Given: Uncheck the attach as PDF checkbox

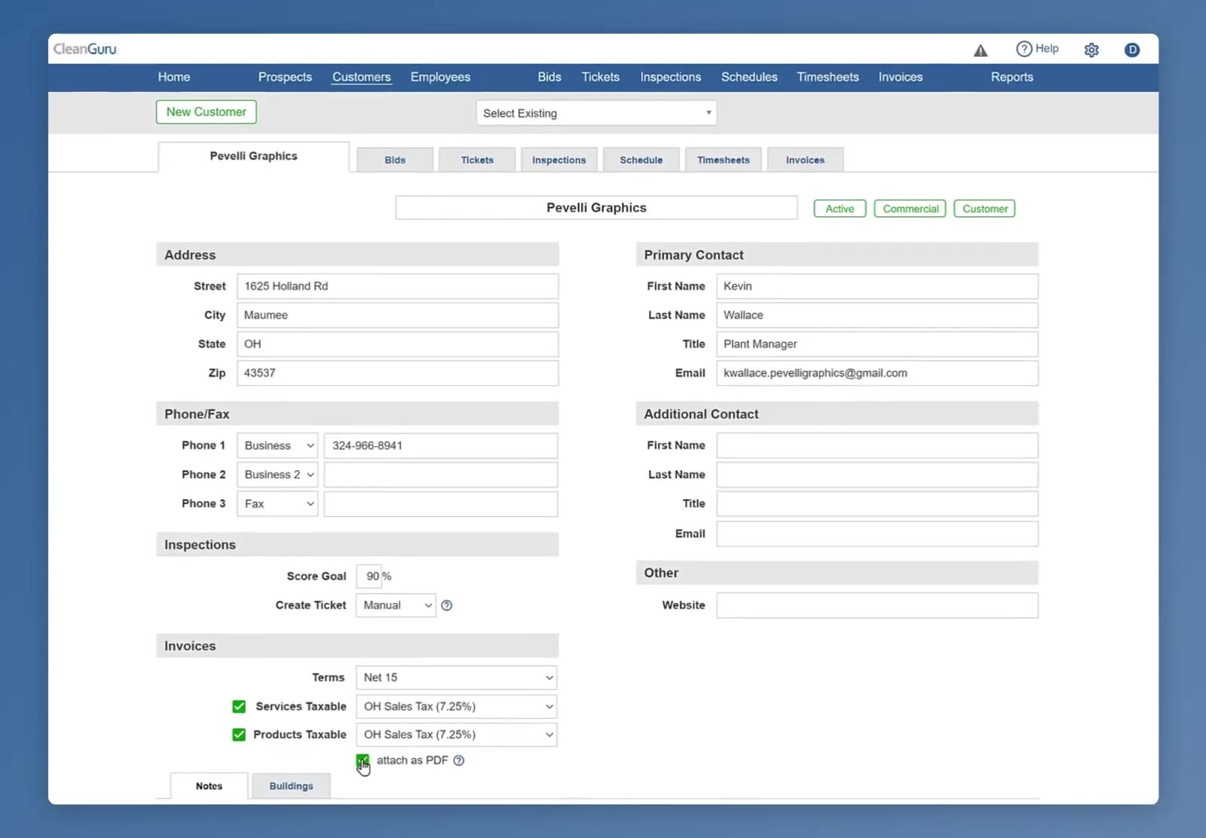Looking at the screenshot, I should coord(363,760).
